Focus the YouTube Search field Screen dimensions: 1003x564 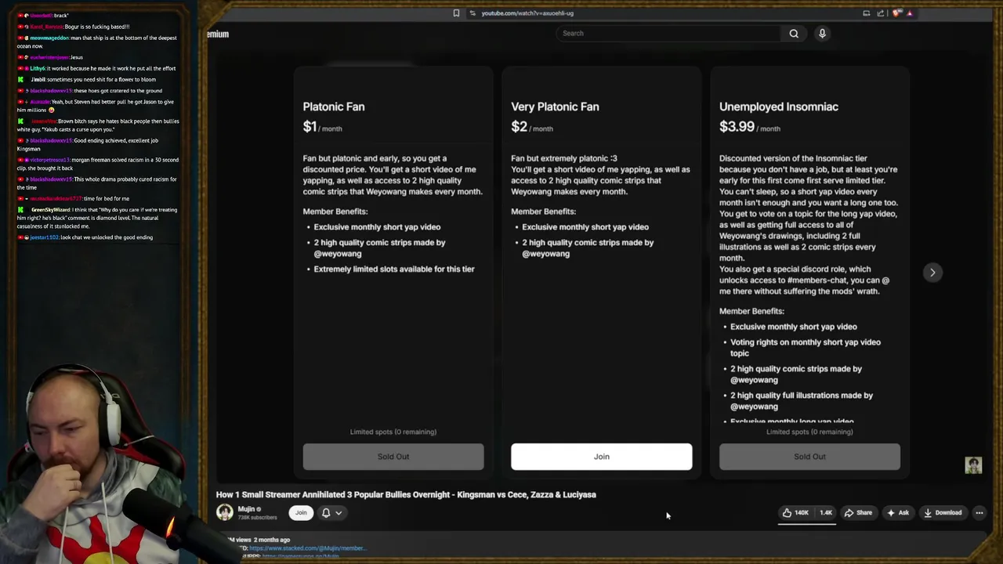[668, 33]
